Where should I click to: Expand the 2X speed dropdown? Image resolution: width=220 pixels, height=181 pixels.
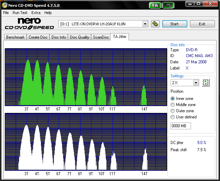(196, 82)
